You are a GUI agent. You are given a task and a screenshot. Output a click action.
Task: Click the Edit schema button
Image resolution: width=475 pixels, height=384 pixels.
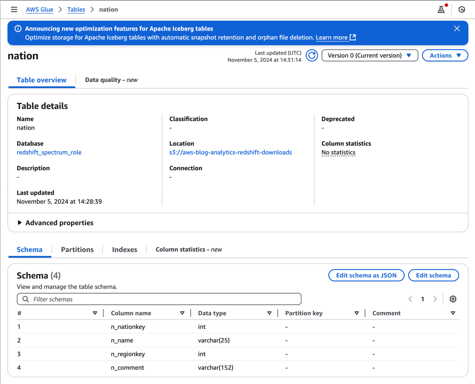click(433, 276)
